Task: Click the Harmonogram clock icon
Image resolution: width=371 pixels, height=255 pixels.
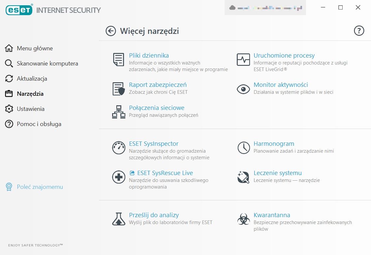Action: click(243, 148)
